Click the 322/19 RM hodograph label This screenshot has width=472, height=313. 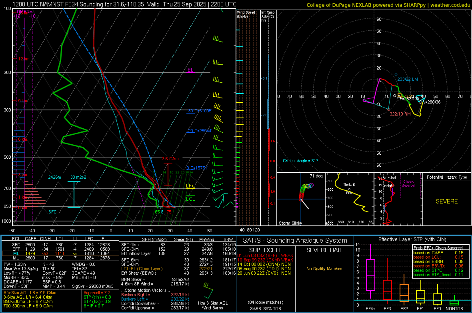[x=400, y=114]
